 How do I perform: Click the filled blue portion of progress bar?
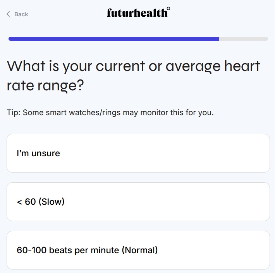click(x=114, y=39)
